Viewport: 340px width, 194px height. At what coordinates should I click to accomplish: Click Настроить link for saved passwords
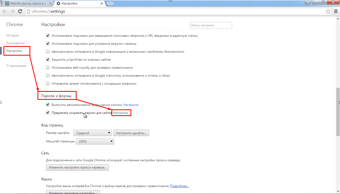[120, 113]
